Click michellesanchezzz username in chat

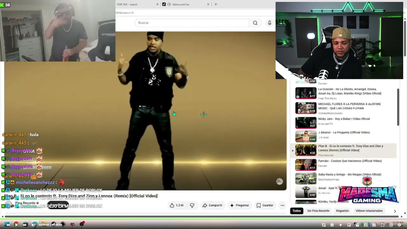coord(35,183)
